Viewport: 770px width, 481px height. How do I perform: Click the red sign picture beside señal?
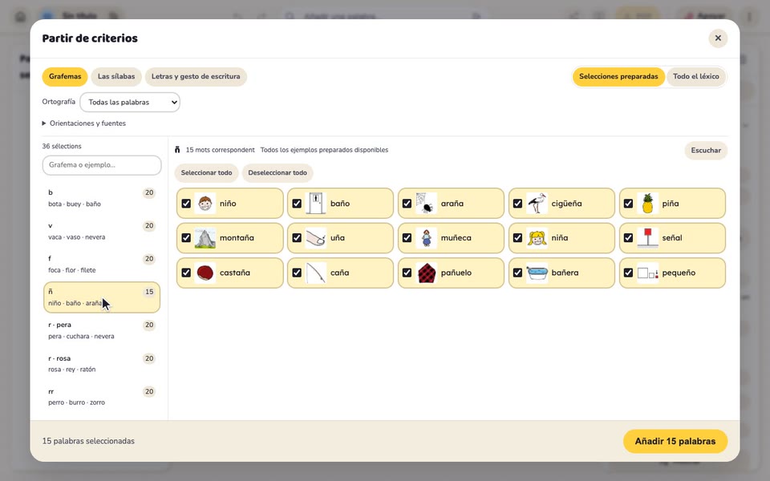tap(647, 238)
